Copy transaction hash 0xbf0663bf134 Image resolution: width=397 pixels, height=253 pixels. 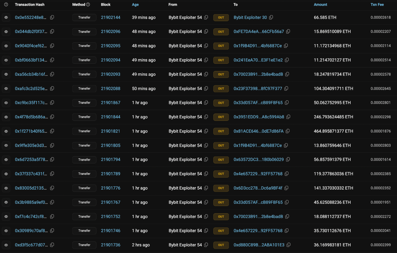[x=52, y=60]
